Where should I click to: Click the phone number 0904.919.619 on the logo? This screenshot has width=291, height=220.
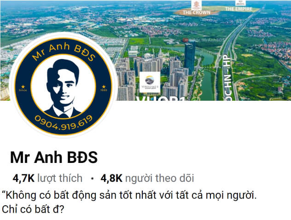pos(64,122)
